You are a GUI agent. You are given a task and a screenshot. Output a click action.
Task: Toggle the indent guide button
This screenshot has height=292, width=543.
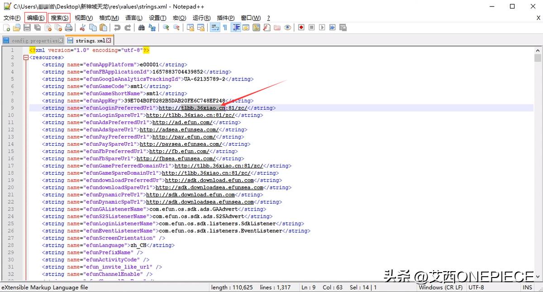(x=236, y=28)
